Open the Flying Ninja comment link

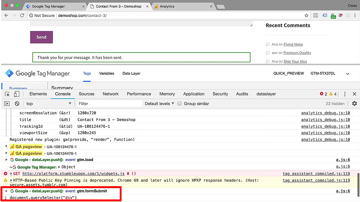tap(293, 44)
